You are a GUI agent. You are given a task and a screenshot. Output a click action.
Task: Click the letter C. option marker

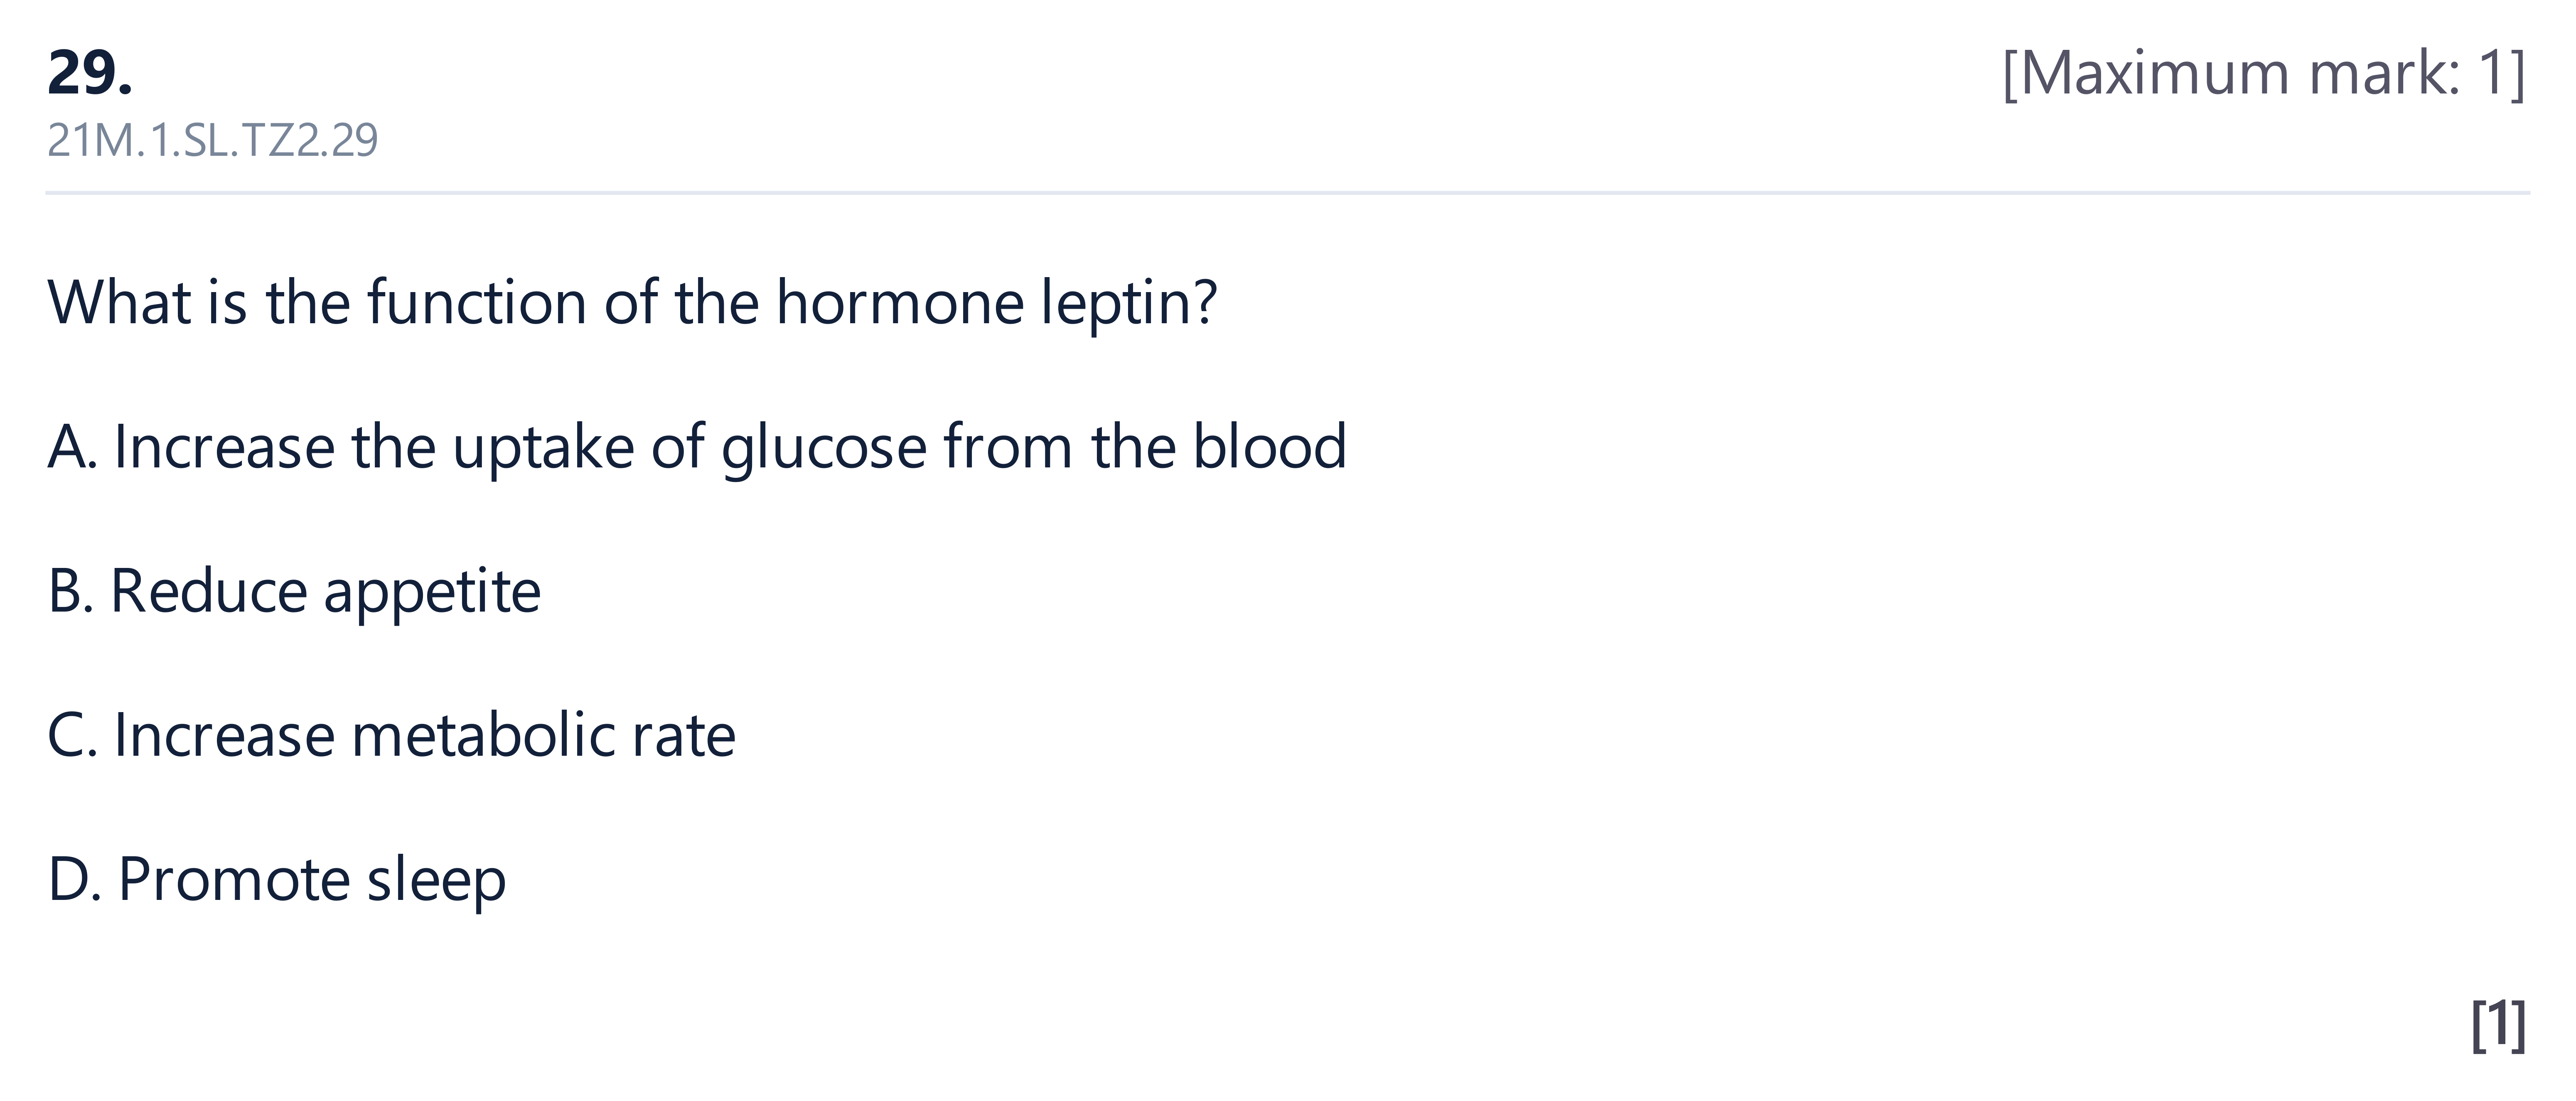[x=72, y=736]
